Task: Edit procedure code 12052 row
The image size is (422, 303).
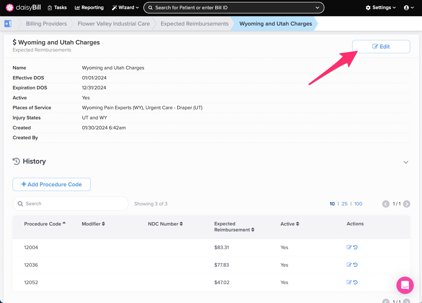Action: (349, 282)
